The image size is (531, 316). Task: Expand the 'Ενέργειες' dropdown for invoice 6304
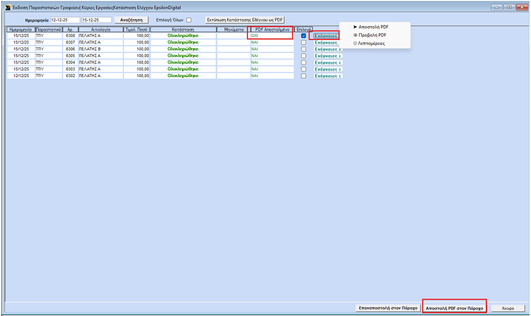(x=328, y=63)
